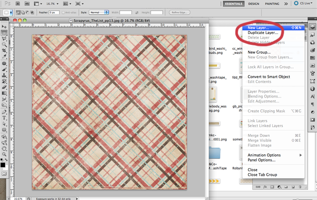Image resolution: width=317 pixels, height=200 pixels.
Task: Choose New Layer... from the menu
Action: point(273,28)
